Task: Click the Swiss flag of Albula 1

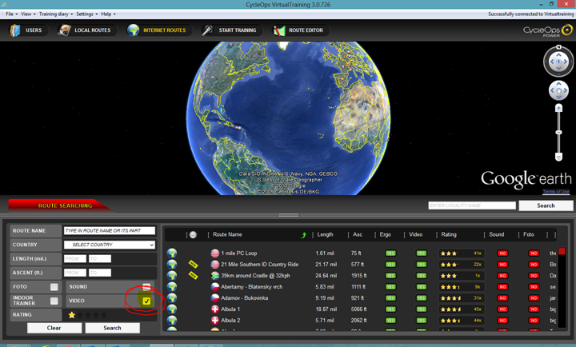Action: [x=215, y=309]
